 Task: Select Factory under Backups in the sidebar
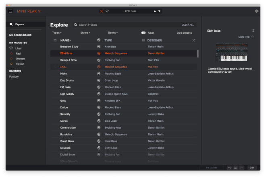click(x=14, y=76)
